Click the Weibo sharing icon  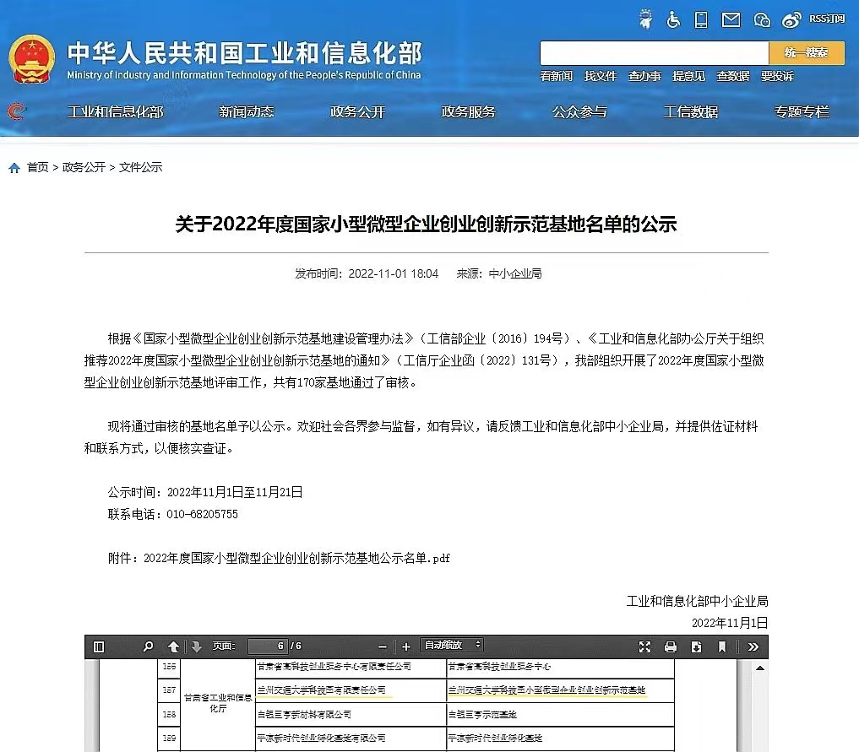click(791, 19)
